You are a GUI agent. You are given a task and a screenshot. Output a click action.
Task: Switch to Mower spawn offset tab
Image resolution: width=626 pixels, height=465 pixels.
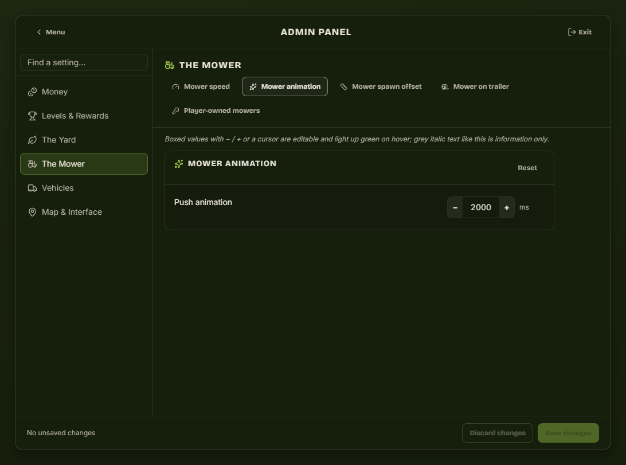381,86
